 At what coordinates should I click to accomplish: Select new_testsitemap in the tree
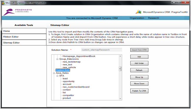pyautogui.click(x=72, y=62)
